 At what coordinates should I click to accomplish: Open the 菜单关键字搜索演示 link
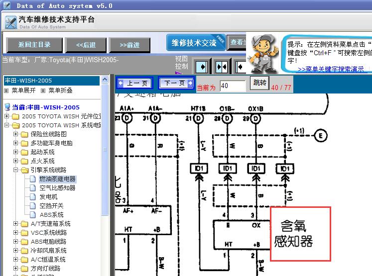331,69
